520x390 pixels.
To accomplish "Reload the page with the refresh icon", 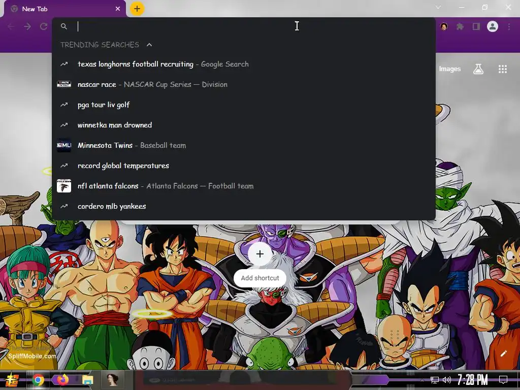I will pyautogui.click(x=44, y=26).
